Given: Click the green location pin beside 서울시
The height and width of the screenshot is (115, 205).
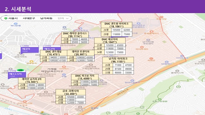Looking at the screenshot, I should 6,19.
